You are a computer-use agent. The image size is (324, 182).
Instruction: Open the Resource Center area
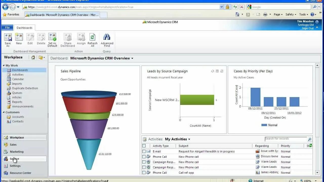[25, 173]
